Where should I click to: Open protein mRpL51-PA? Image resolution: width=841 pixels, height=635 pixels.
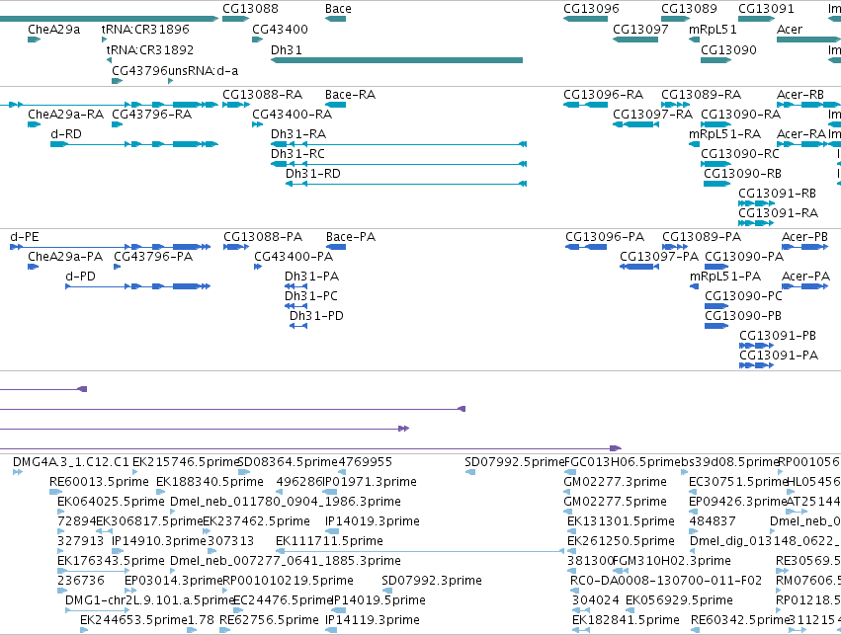[x=724, y=277]
